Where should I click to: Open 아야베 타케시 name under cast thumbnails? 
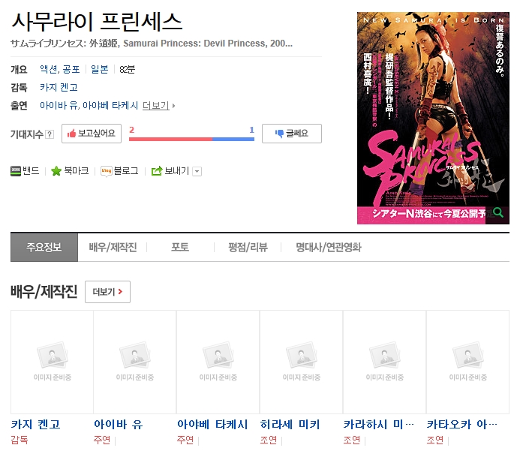pos(212,425)
